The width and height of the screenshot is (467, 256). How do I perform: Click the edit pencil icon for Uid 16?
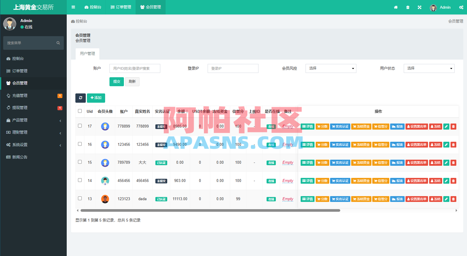(446, 145)
